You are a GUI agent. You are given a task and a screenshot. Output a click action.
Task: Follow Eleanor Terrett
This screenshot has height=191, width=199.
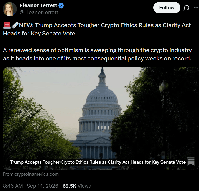coord(167,7)
